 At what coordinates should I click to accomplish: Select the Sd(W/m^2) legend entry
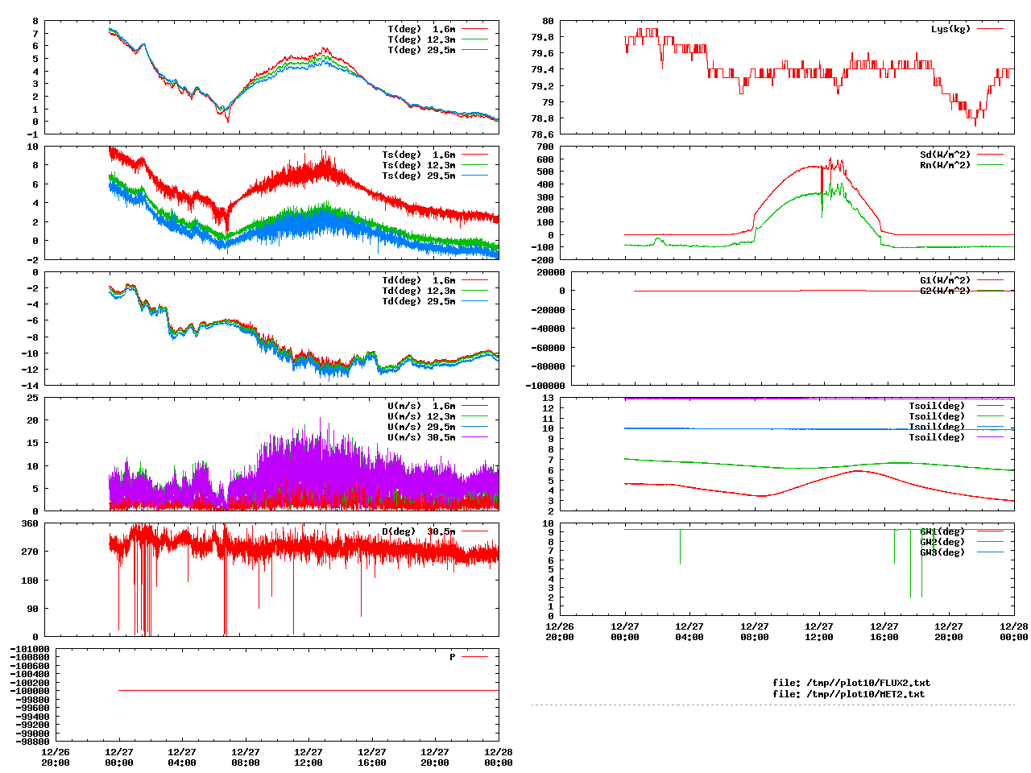coord(945,155)
